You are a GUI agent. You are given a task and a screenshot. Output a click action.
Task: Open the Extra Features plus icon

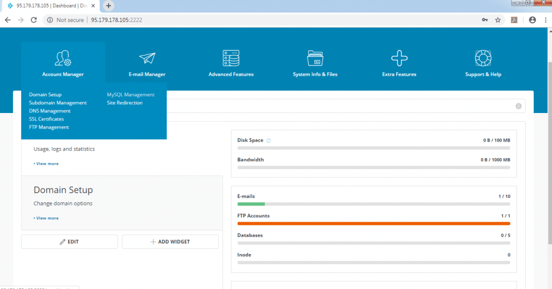coord(399,58)
